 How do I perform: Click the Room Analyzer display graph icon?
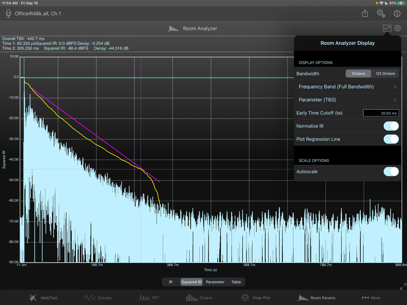coord(387,28)
